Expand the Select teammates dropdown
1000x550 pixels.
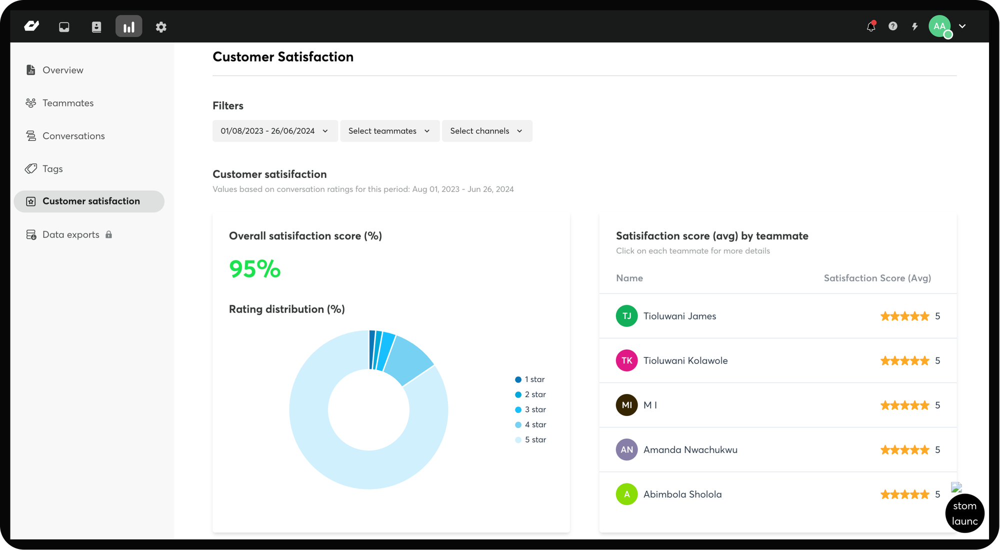click(x=389, y=130)
